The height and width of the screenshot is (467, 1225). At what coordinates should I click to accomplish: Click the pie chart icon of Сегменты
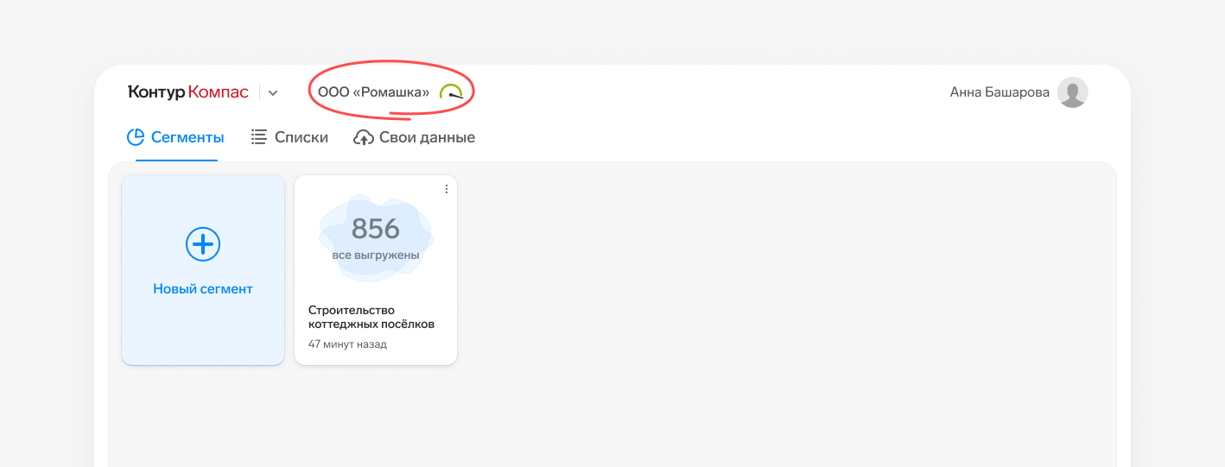click(x=135, y=137)
